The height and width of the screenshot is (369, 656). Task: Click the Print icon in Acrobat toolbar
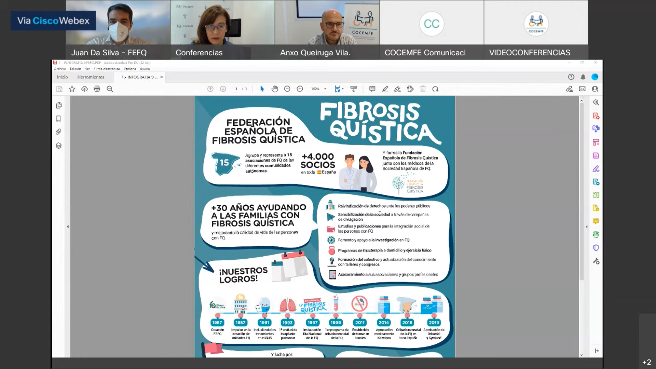[x=97, y=89]
